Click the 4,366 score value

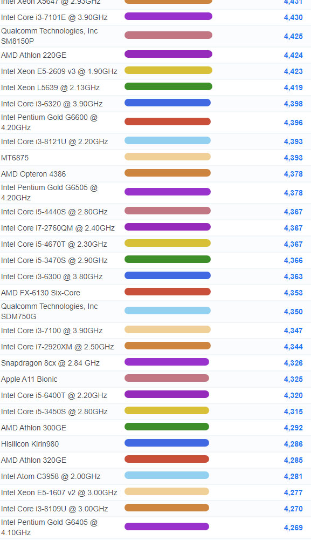(293, 261)
